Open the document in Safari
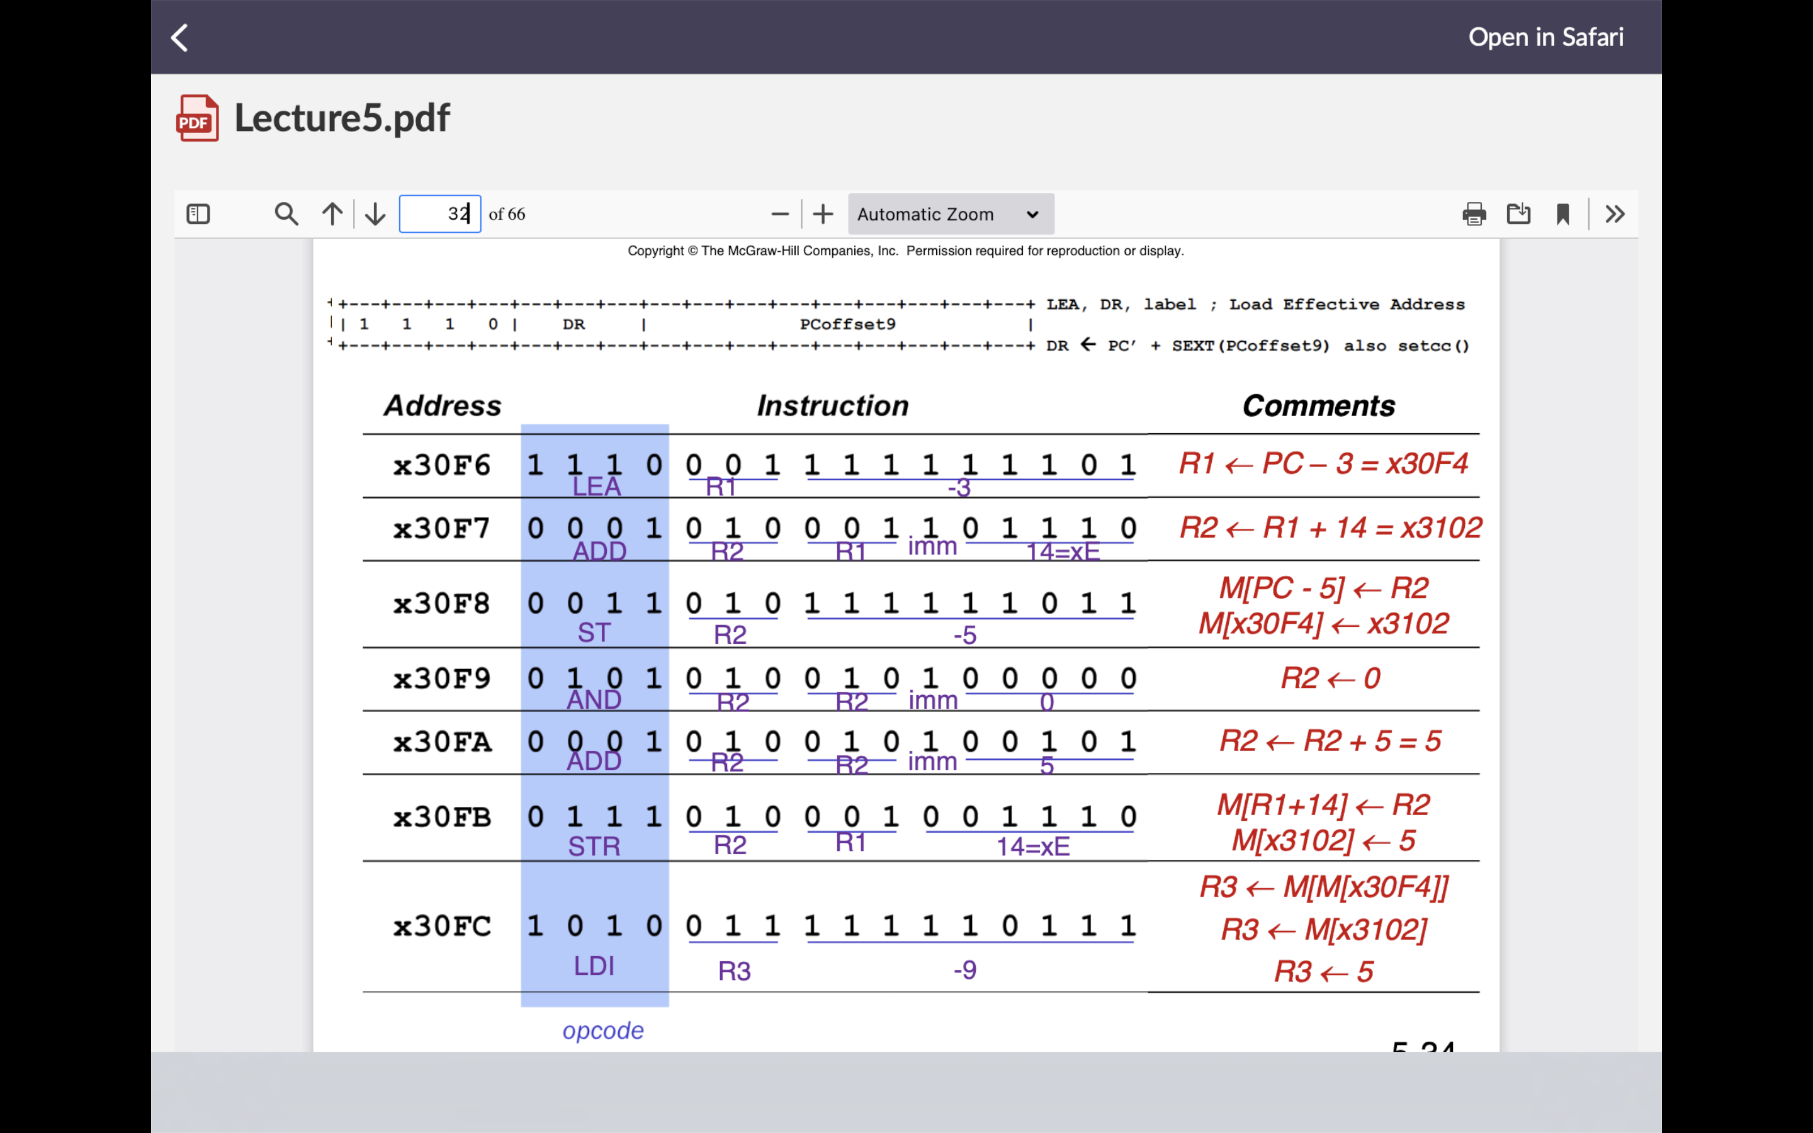 [x=1545, y=37]
